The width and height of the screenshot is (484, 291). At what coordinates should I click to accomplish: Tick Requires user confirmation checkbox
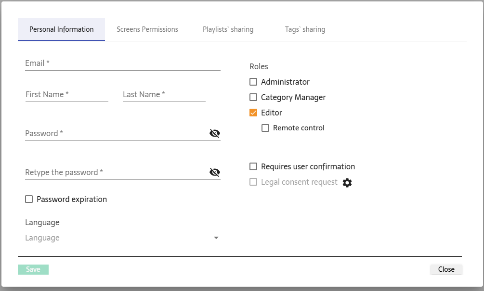click(253, 166)
